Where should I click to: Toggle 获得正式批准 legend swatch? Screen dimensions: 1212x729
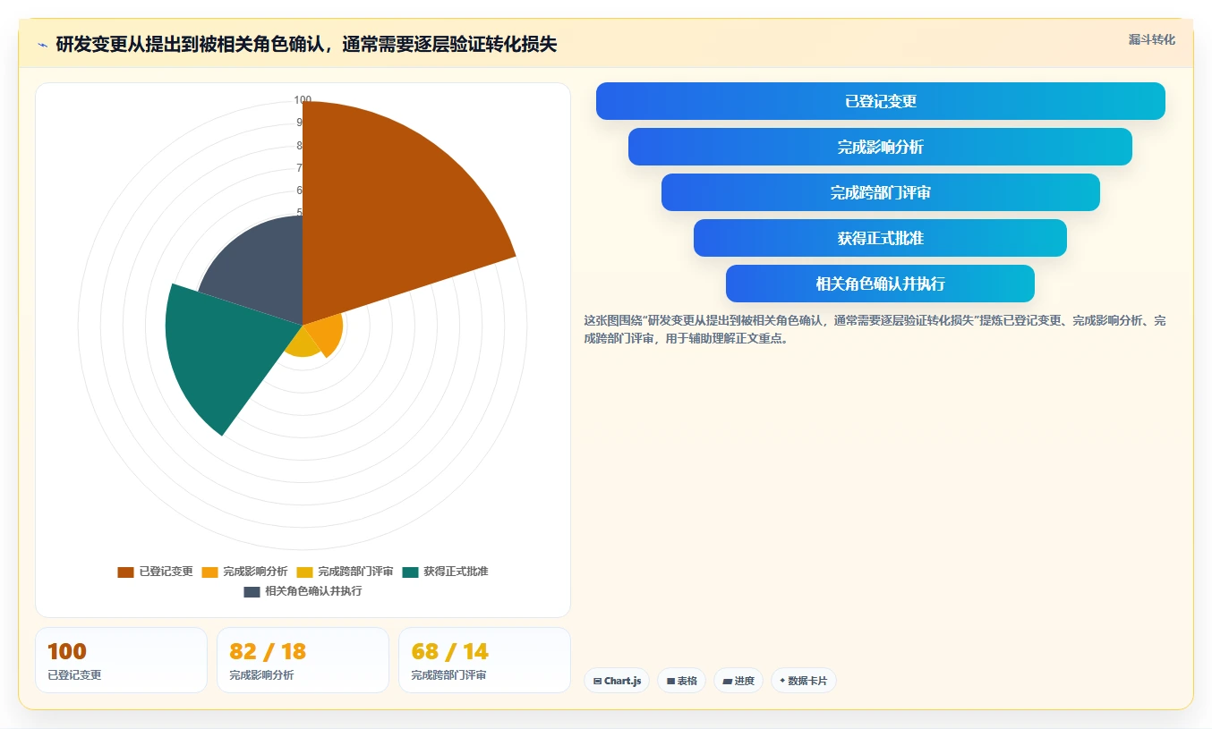pos(410,572)
